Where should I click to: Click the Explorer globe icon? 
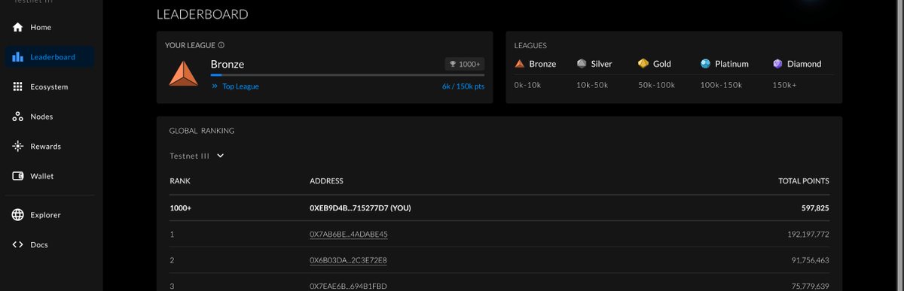18,215
